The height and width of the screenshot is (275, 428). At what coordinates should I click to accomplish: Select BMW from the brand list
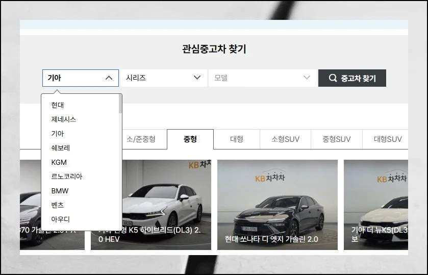60,191
